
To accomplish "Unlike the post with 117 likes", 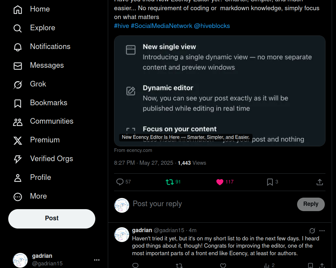I will (x=220, y=182).
